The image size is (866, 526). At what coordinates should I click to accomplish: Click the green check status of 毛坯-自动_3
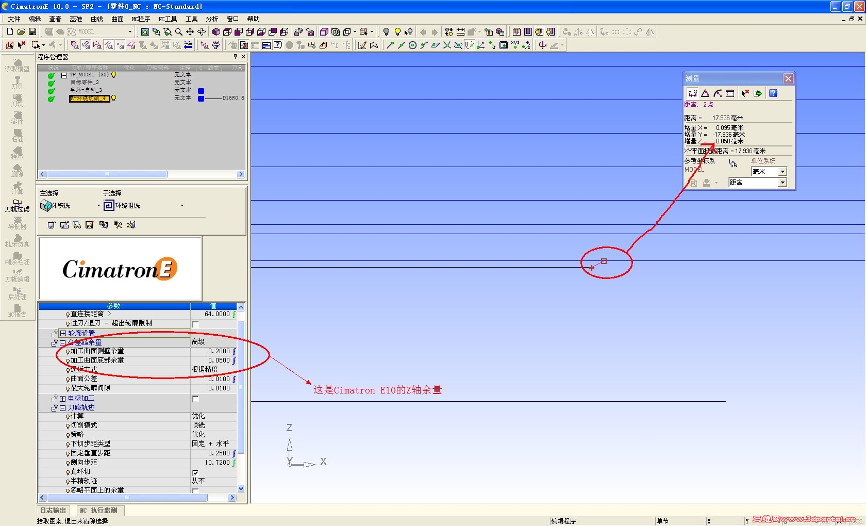point(51,91)
